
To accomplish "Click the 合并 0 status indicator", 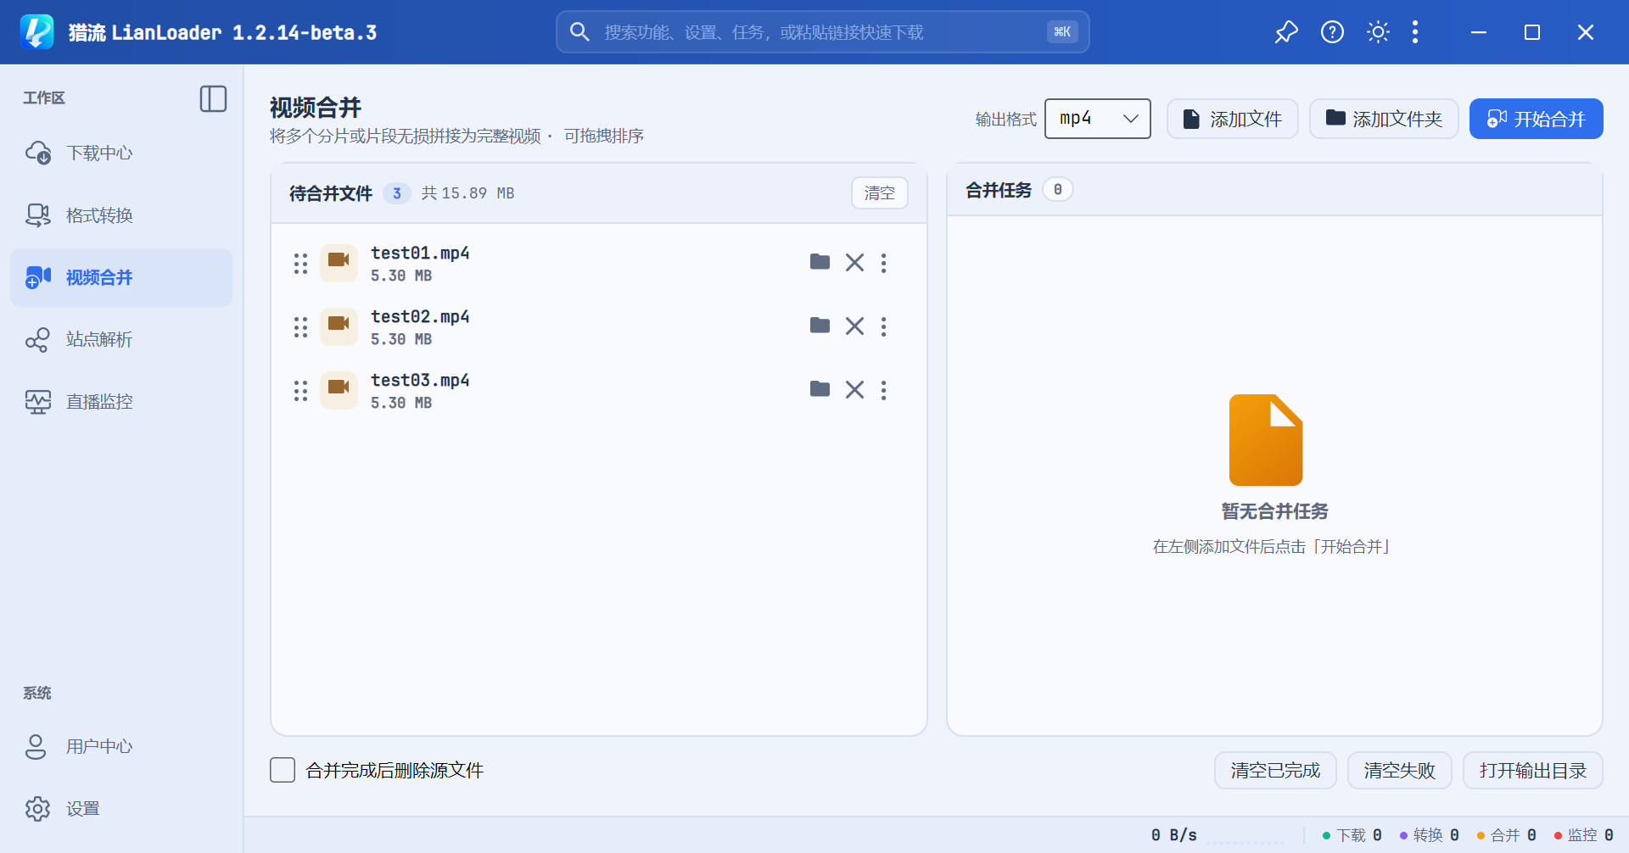I will click(1506, 835).
